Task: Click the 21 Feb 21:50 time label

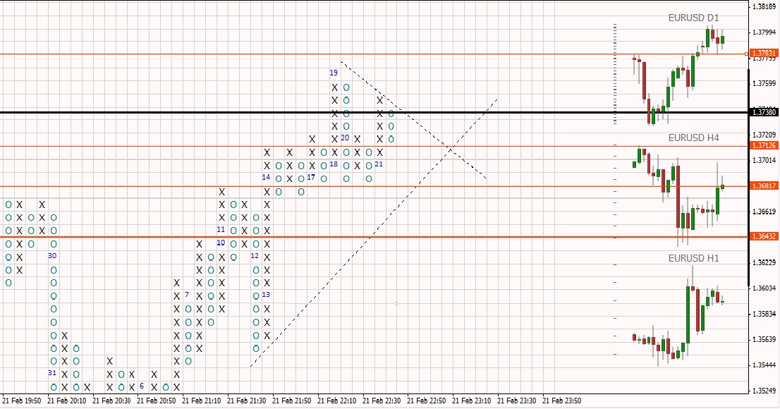Action: pos(291,401)
